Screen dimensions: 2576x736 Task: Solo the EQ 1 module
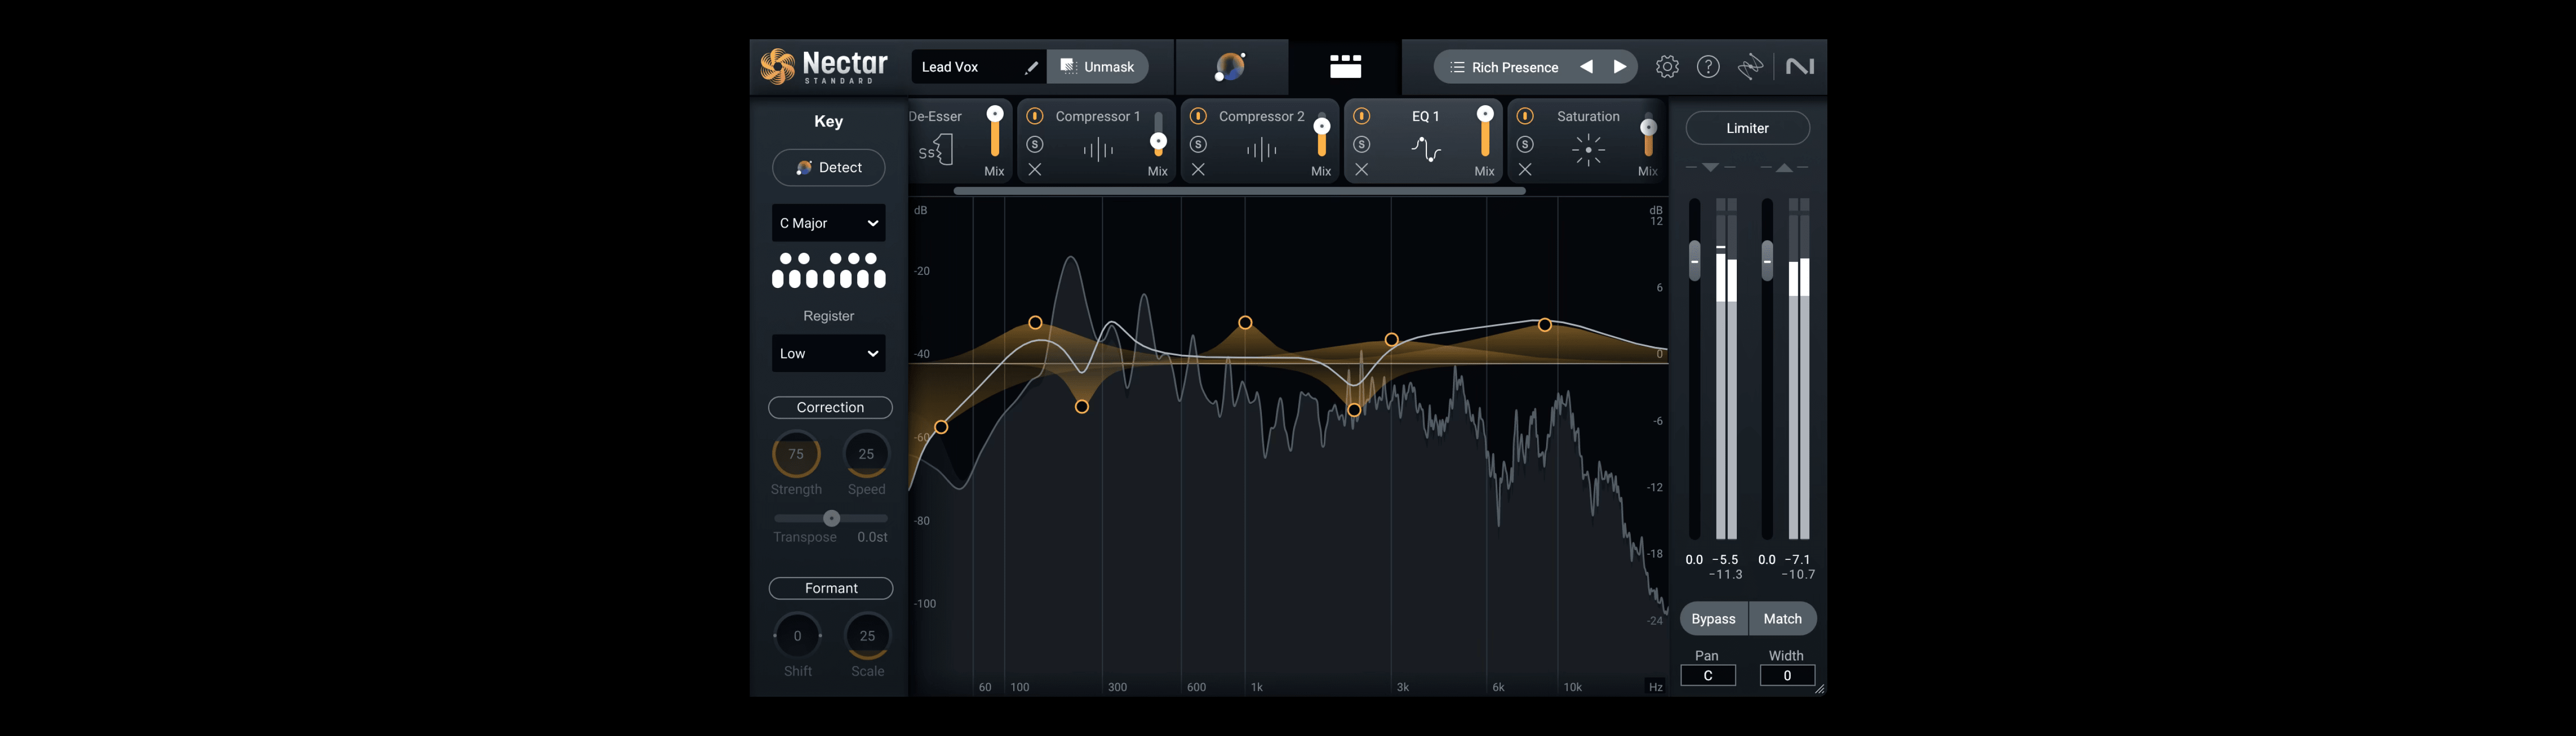pos(1362,144)
